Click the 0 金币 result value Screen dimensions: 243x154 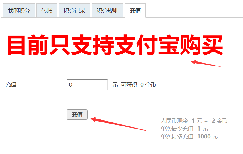pyautogui.click(x=148, y=85)
